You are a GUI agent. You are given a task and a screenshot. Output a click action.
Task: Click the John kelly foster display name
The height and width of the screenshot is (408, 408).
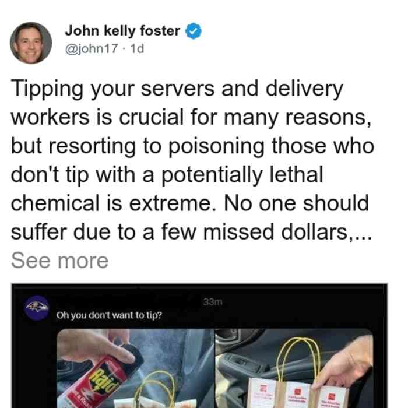pyautogui.click(x=122, y=31)
